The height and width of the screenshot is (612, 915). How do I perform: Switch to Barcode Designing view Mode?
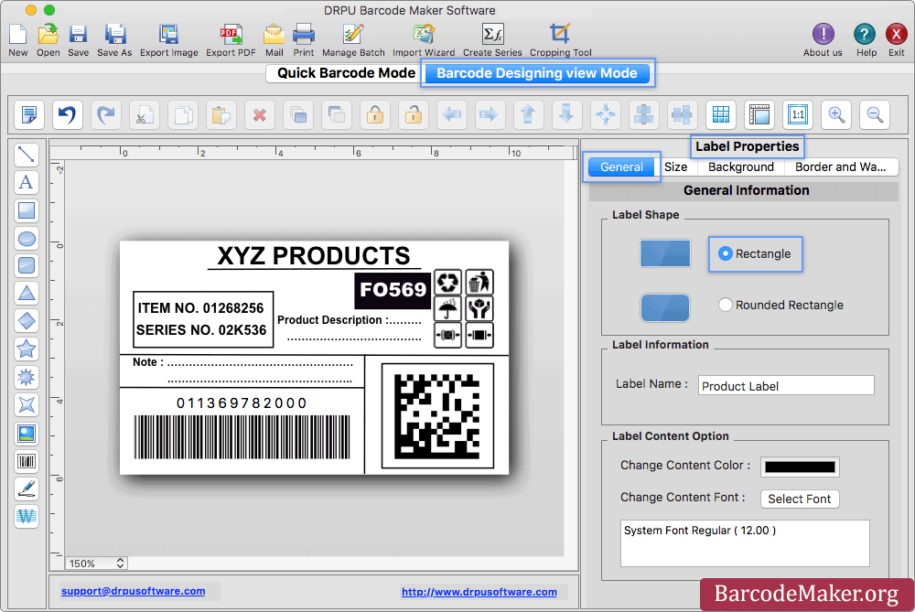[536, 73]
